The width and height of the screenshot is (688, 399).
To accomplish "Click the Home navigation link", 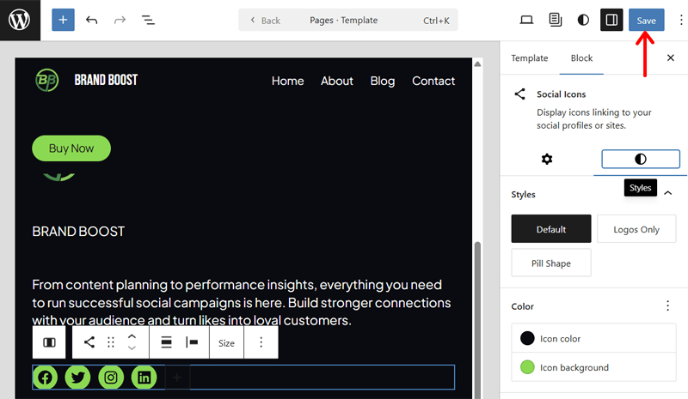I will 288,81.
